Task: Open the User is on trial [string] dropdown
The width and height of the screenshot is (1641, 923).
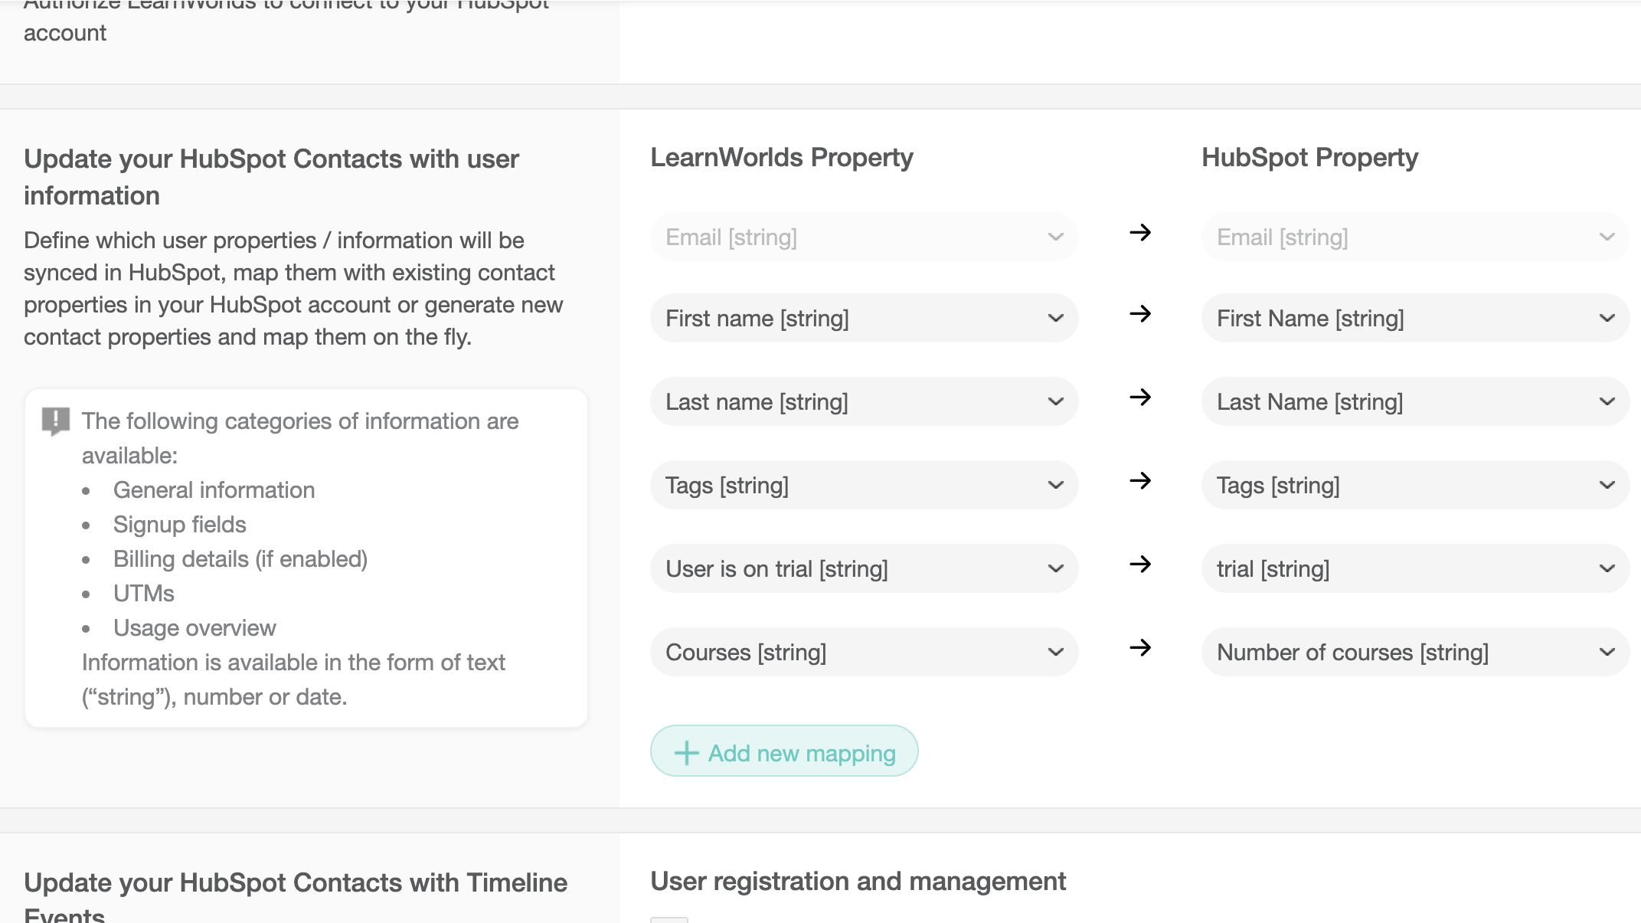Action: pos(864,568)
